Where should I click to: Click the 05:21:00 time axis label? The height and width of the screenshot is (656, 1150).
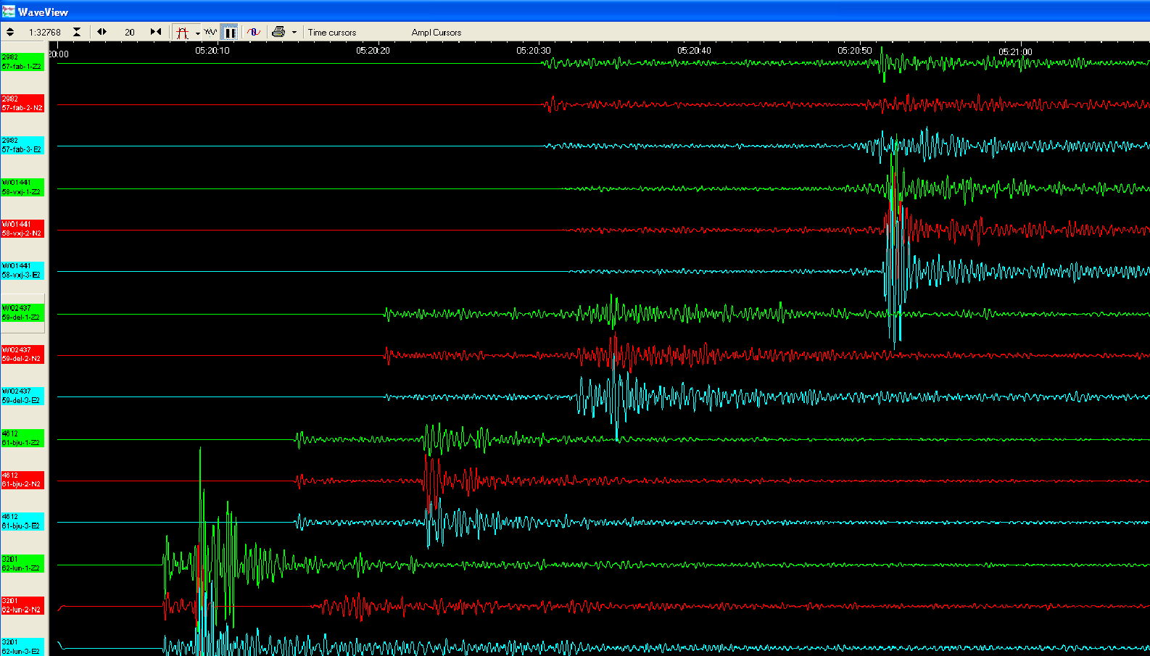[1015, 51]
